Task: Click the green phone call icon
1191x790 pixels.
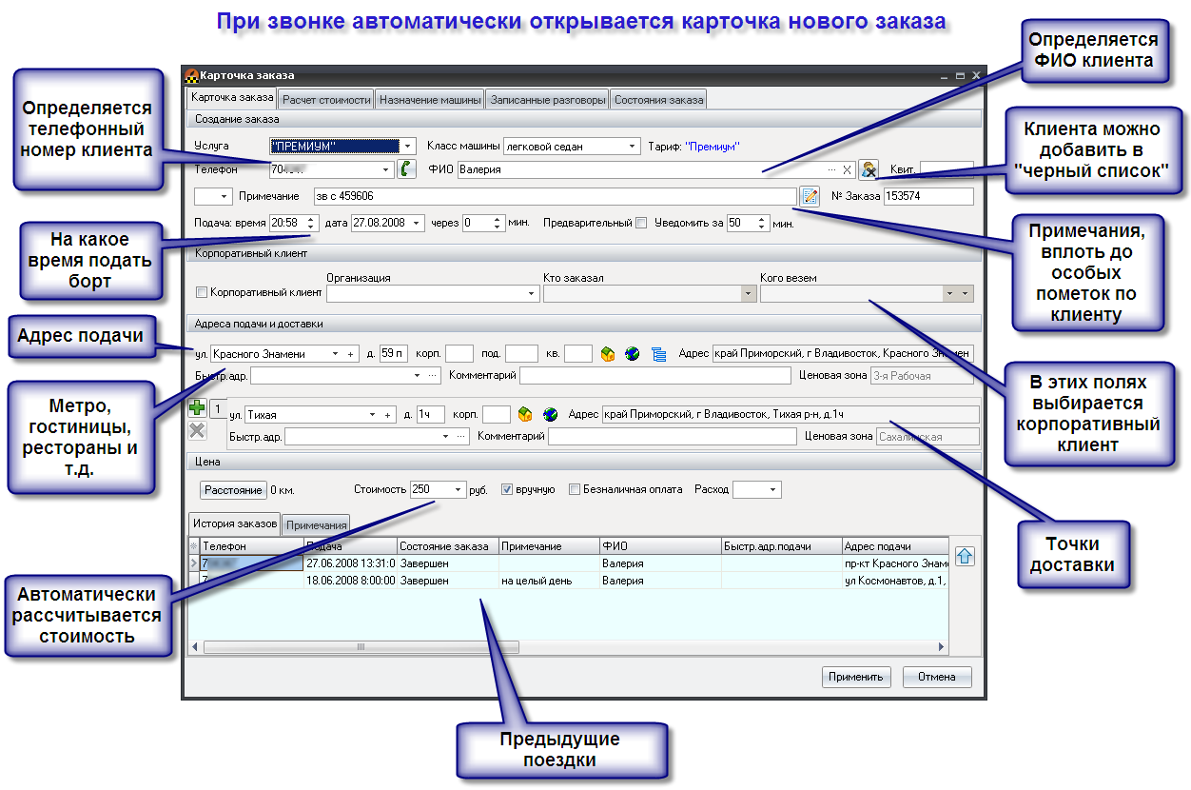Action: [x=407, y=169]
